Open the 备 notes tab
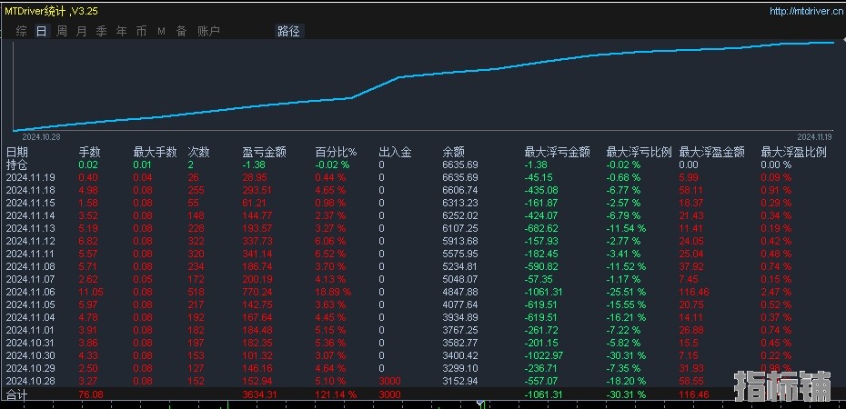Viewport: 846px width, 409px height. pyautogui.click(x=181, y=31)
